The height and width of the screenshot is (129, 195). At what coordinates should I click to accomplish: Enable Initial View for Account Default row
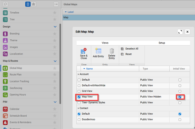pos(180,80)
